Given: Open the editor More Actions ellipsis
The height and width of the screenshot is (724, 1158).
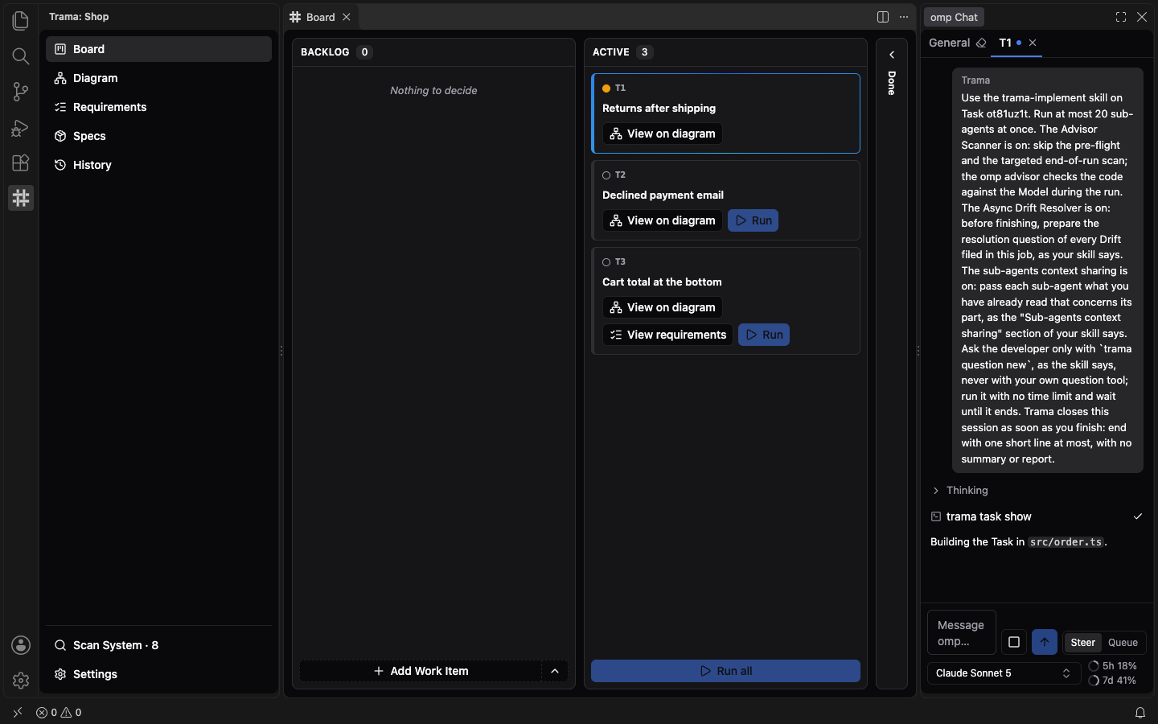Looking at the screenshot, I should click(904, 17).
